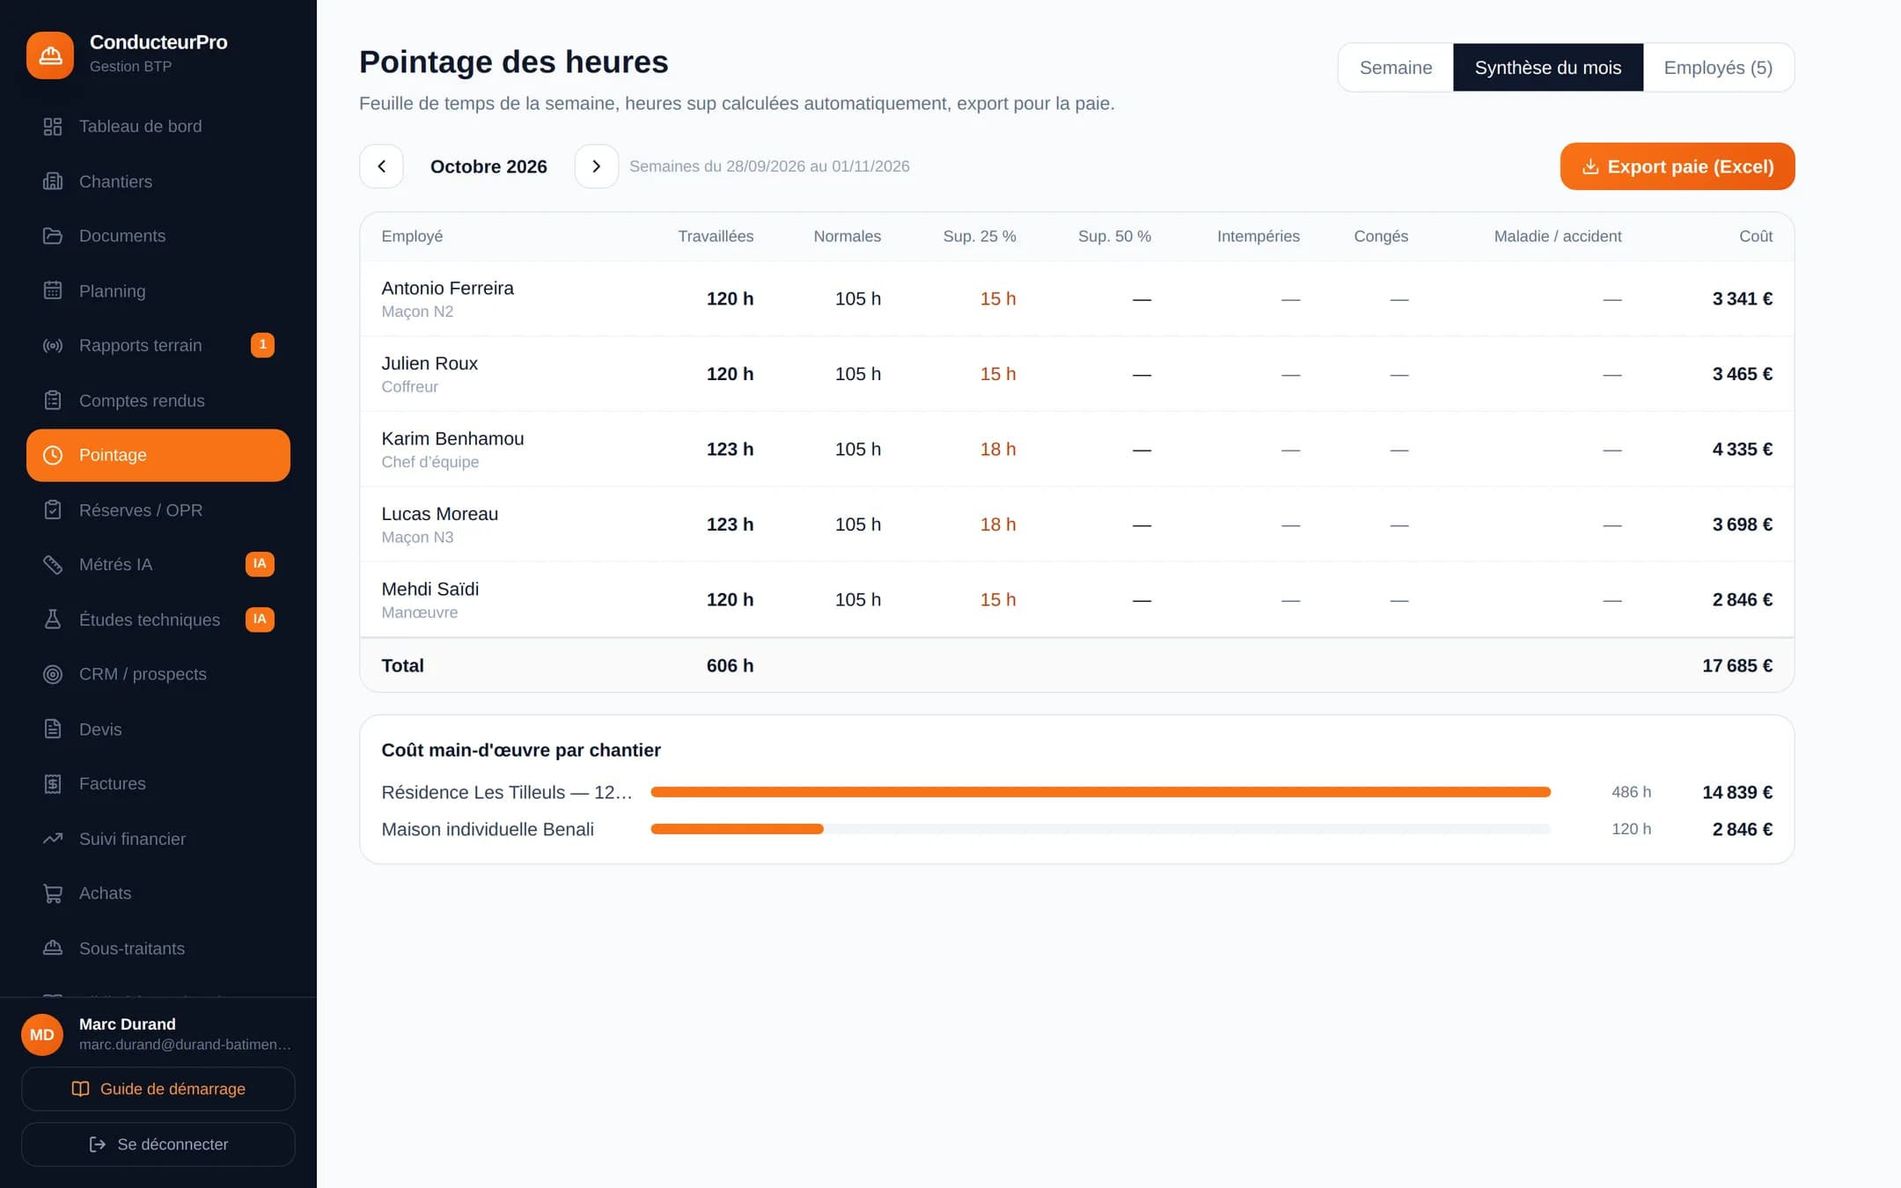Screen dimensions: 1901x1188
Task: Click the ConducteurPro helmet logo
Action: [50, 55]
